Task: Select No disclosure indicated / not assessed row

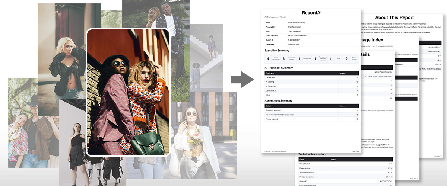Action: [x=312, y=115]
